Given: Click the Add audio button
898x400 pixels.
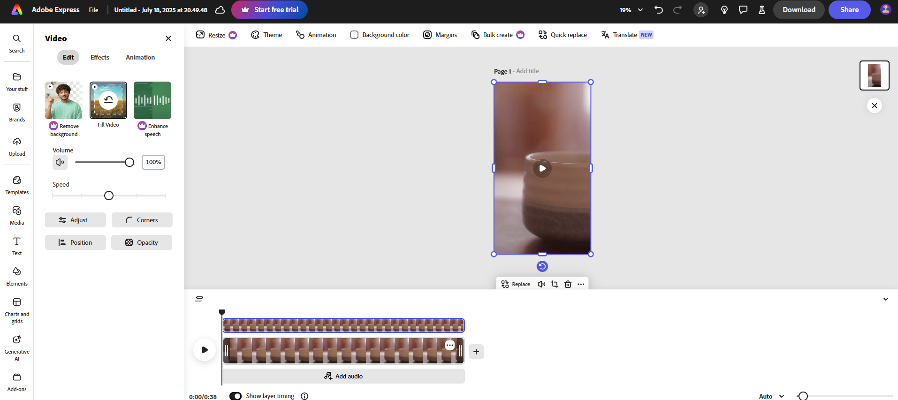Looking at the screenshot, I should click(343, 376).
